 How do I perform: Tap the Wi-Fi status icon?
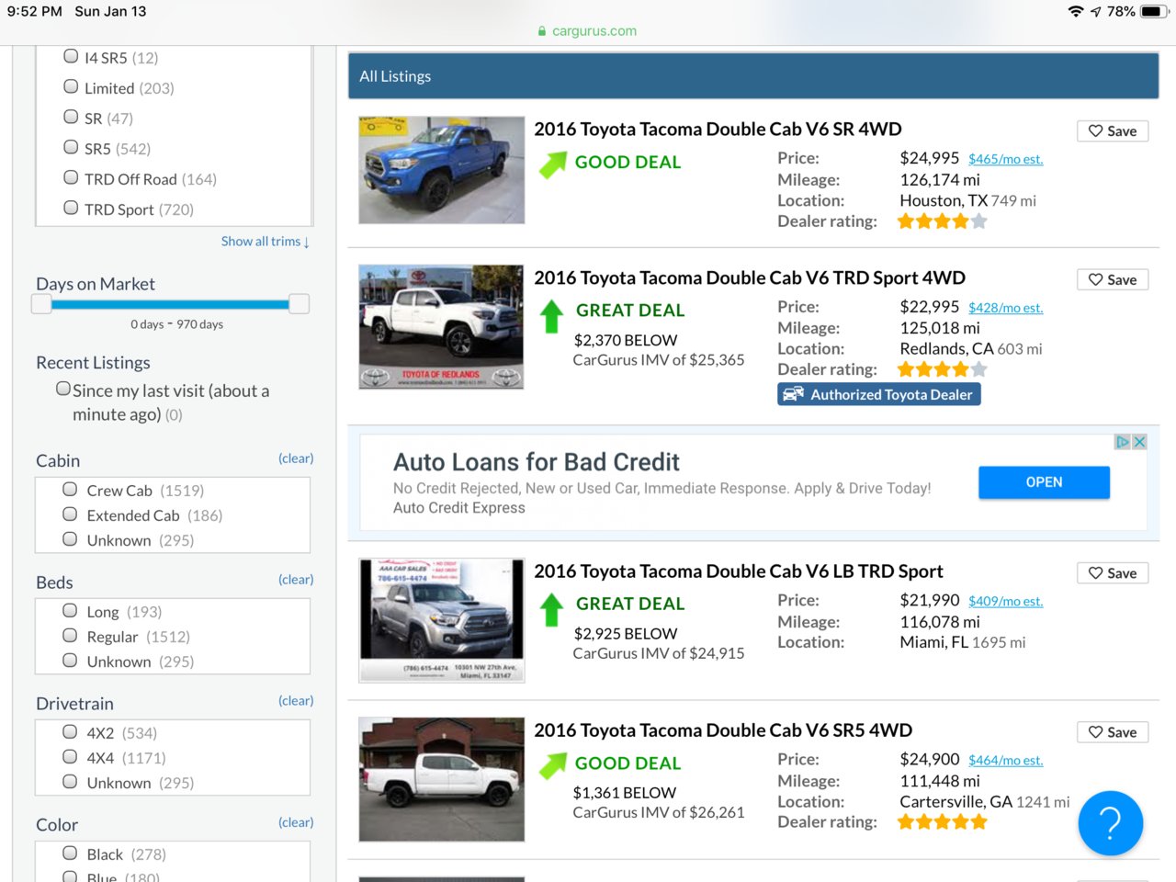coord(1076,12)
